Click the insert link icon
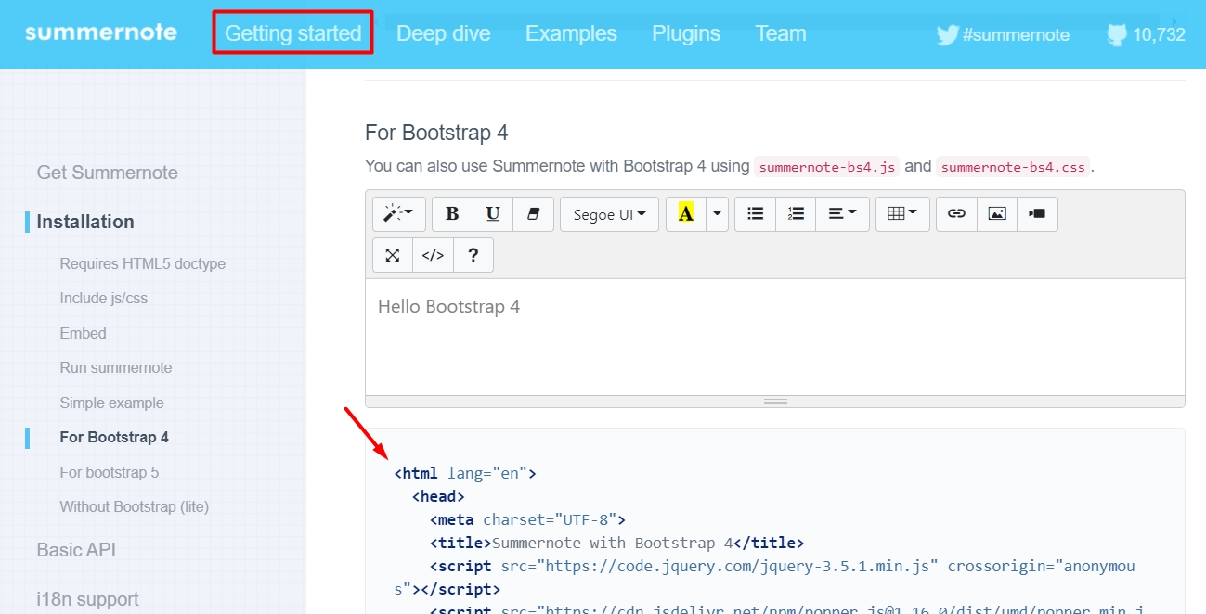The width and height of the screenshot is (1206, 614). [956, 214]
